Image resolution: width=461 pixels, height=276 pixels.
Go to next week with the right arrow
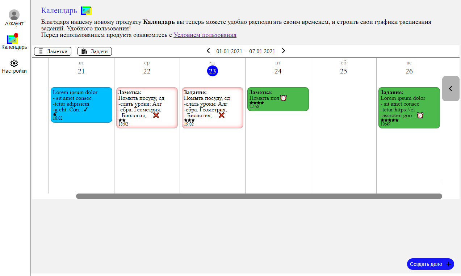284,51
